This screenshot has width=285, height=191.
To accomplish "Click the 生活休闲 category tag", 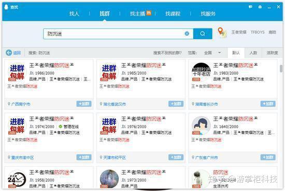I will coord(220,186).
